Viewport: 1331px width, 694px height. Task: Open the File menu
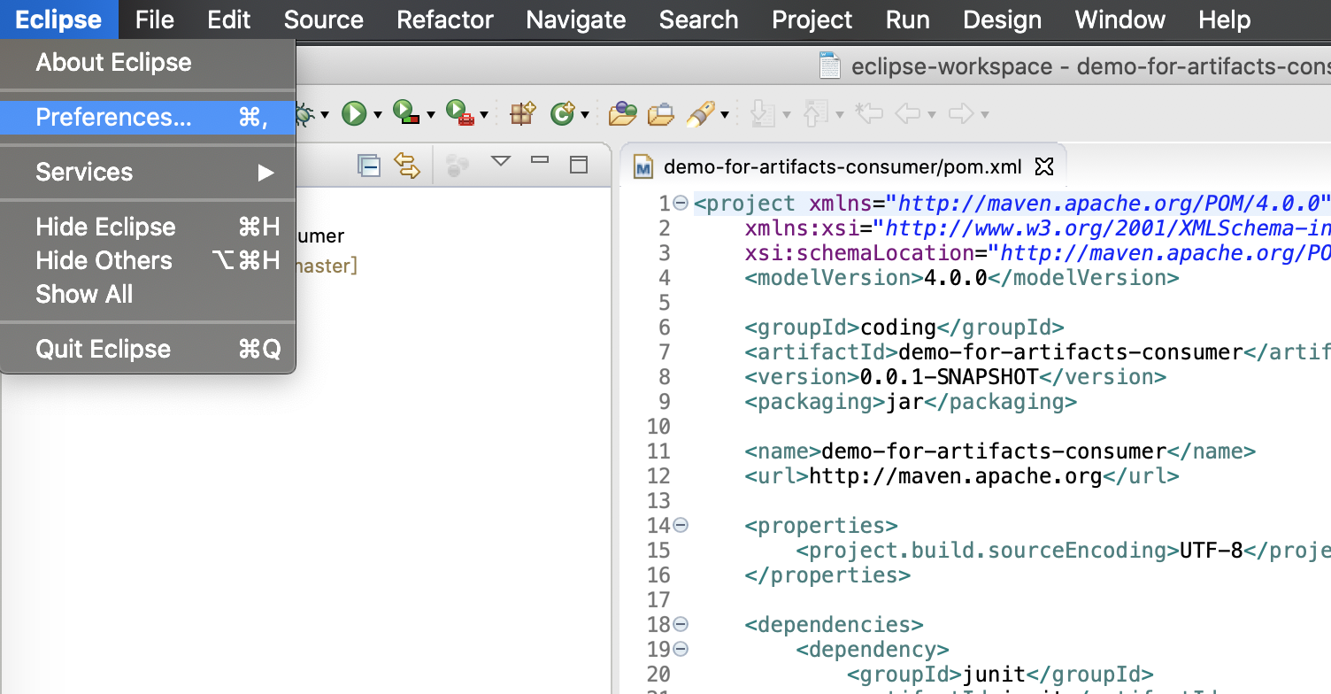click(155, 19)
